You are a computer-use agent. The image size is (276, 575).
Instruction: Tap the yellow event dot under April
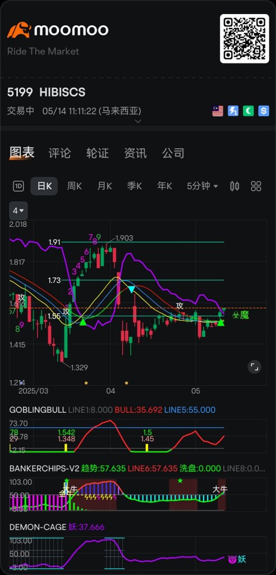click(126, 382)
